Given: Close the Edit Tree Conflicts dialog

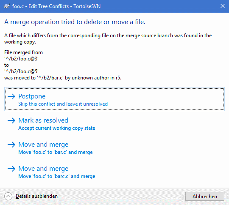Looking at the screenshot, I should point(223,6).
